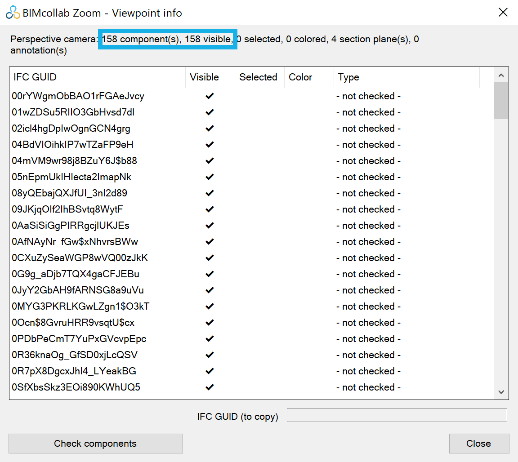
Task: Click the Check components button
Action: [x=95, y=444]
